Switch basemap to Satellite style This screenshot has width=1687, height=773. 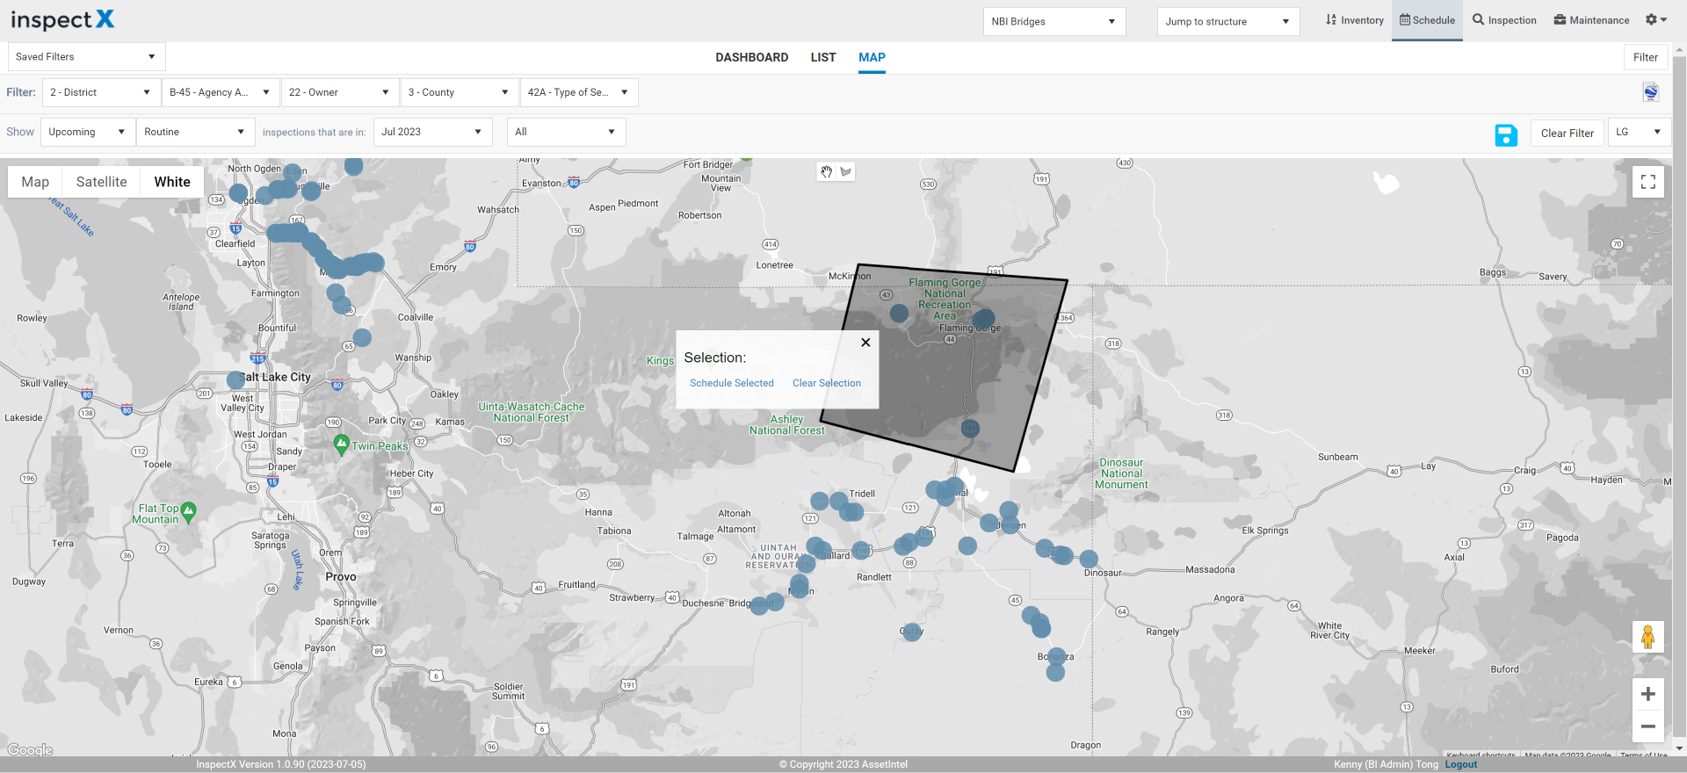tap(102, 182)
